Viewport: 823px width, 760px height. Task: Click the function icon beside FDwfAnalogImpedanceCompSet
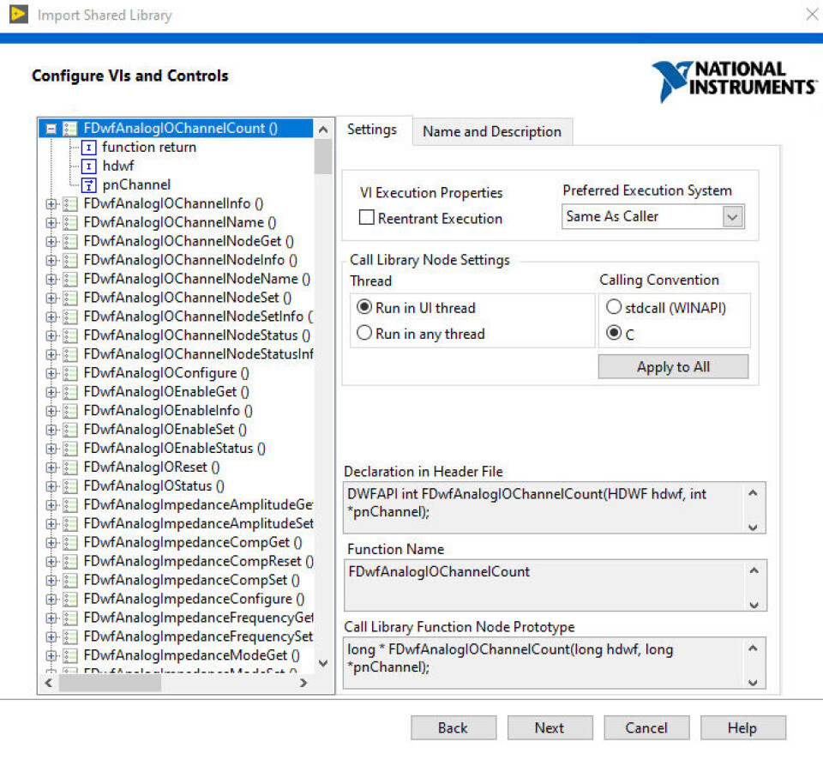(x=69, y=581)
